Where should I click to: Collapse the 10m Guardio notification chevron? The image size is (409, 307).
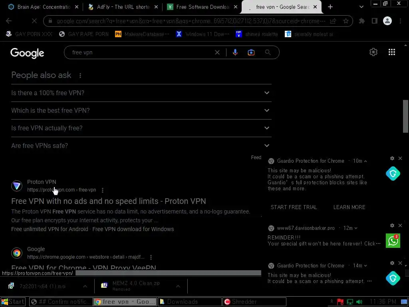(x=365, y=161)
